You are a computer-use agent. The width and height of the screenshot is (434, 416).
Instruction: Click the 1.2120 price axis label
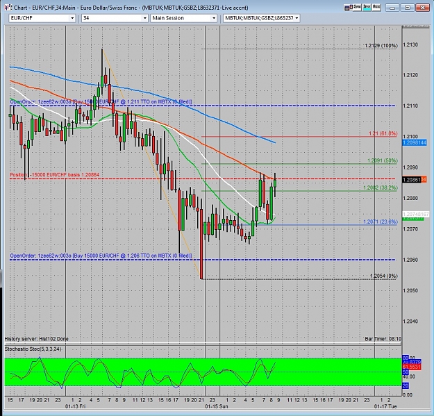[410, 75]
